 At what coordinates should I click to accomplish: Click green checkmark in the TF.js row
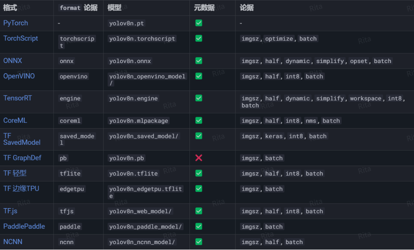(199, 211)
